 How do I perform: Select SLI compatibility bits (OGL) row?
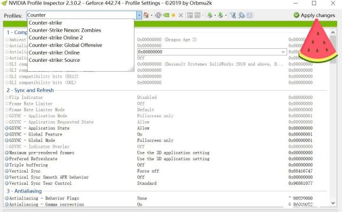pyautogui.click(x=166, y=82)
